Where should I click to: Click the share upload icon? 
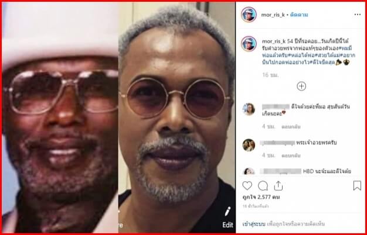point(278,186)
